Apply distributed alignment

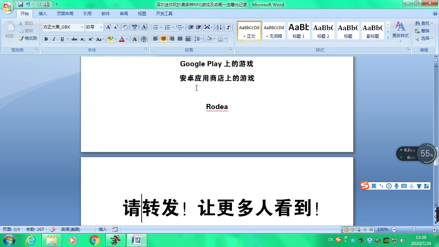click(188, 39)
